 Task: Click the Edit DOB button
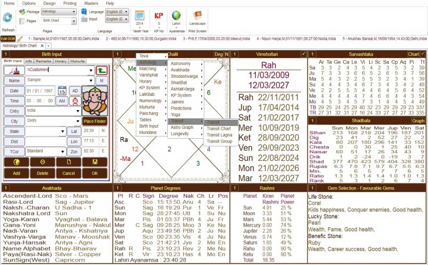click(8, 39)
